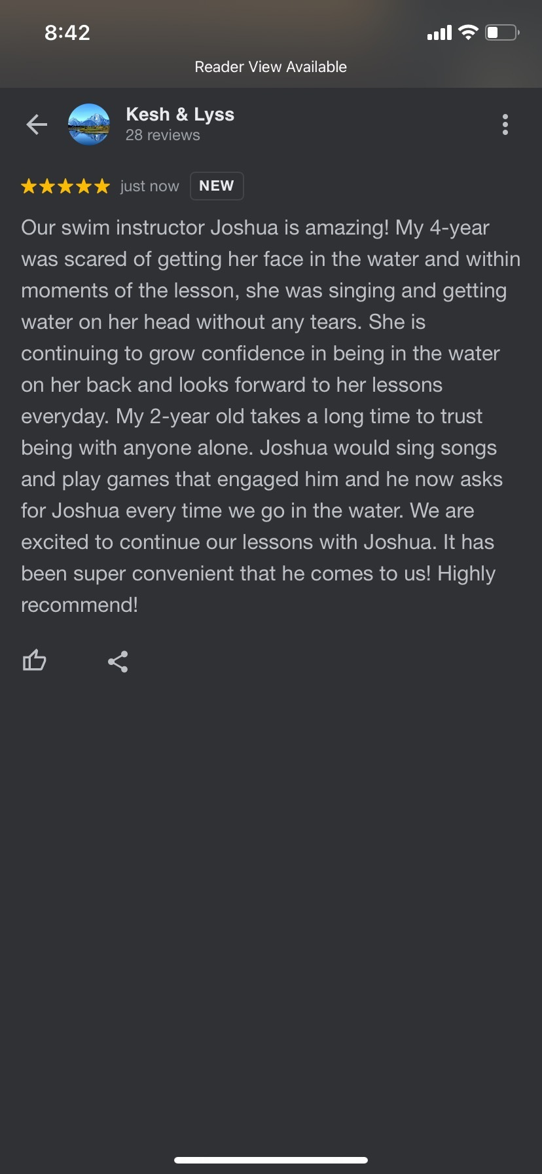This screenshot has height=1174, width=542.
Task: Tap the battery status icon
Action: (x=502, y=32)
